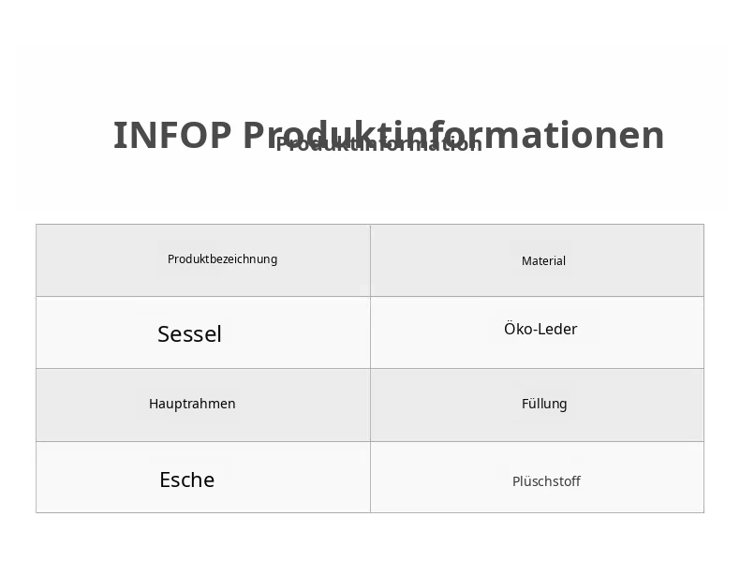Click the Produktbezeichnung header cell
Viewport: 740px width, 561px height.
(203, 260)
